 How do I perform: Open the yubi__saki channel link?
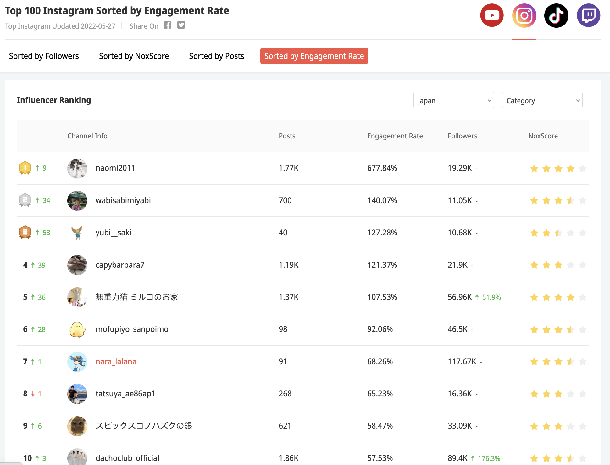click(x=114, y=232)
